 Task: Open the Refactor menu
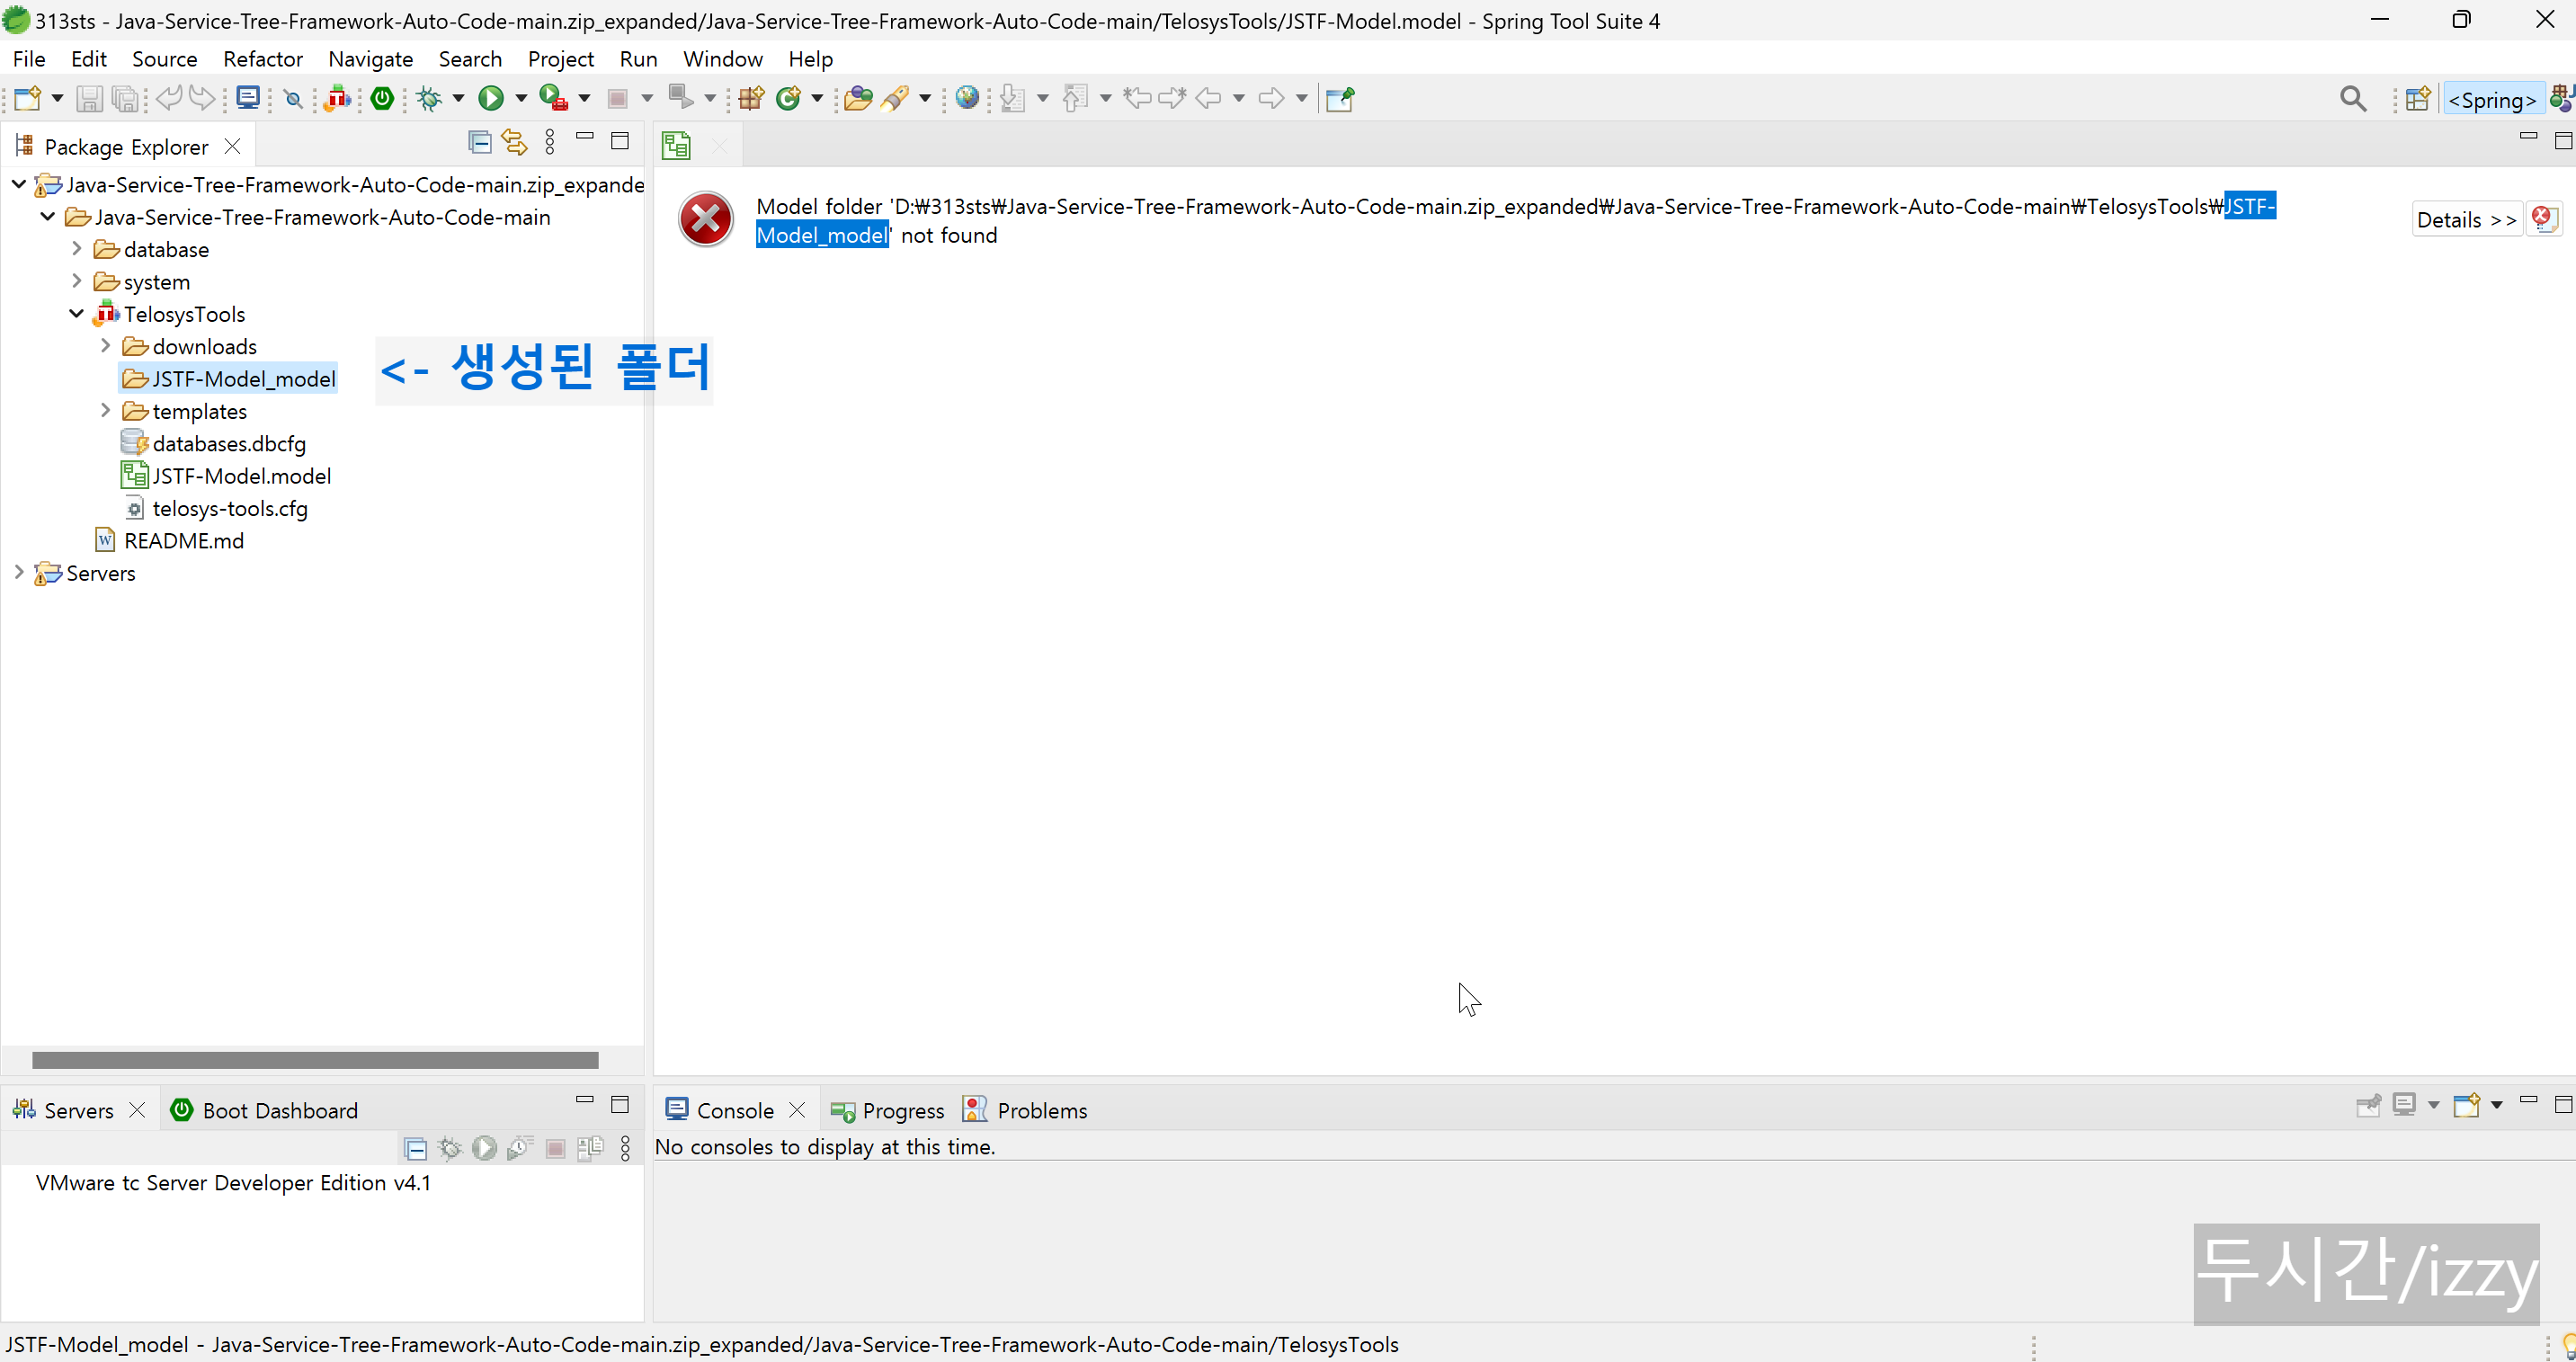(x=263, y=59)
